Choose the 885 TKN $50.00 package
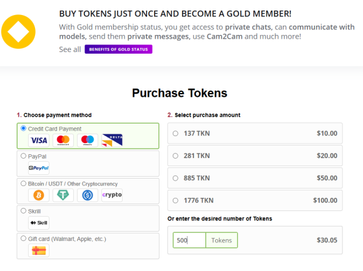363x271 pixels. tap(255, 178)
